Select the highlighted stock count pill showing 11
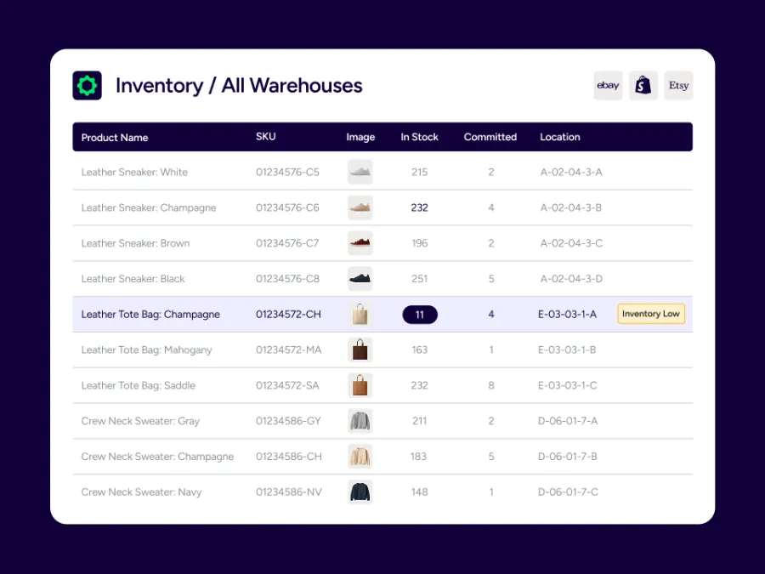 (419, 314)
